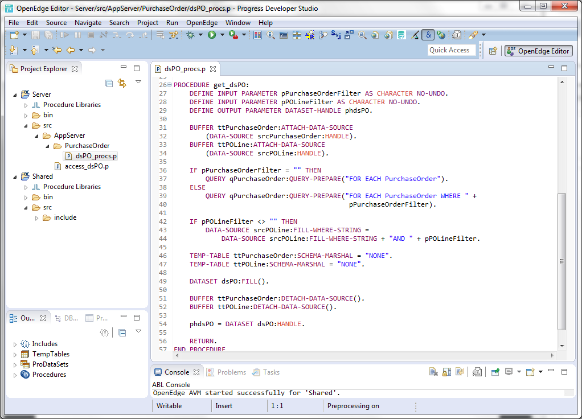Open the Run button dropdown arrow

222,35
